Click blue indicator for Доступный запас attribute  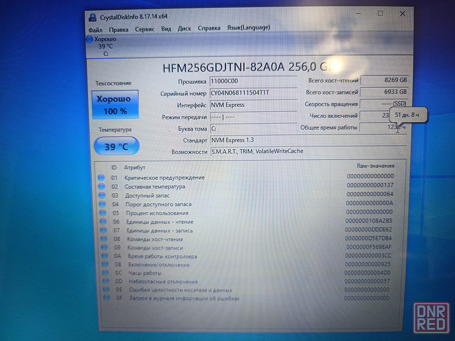102,196
